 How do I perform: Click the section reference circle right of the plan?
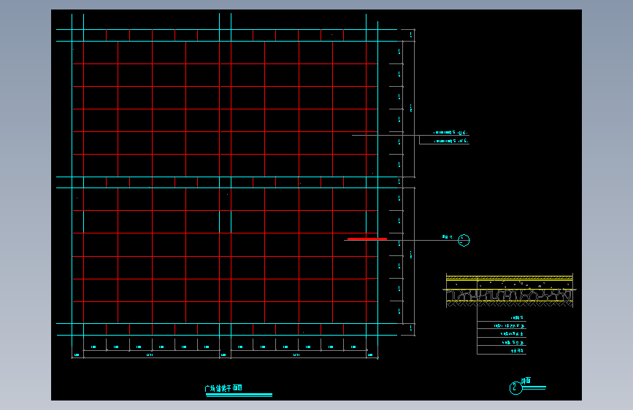coord(464,241)
